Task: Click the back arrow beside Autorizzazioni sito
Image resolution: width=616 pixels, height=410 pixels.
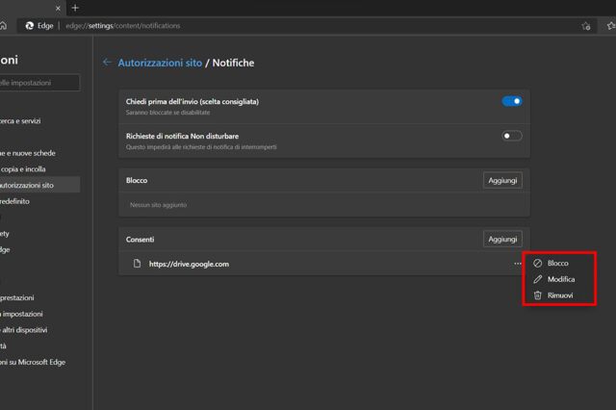Action: (x=107, y=63)
